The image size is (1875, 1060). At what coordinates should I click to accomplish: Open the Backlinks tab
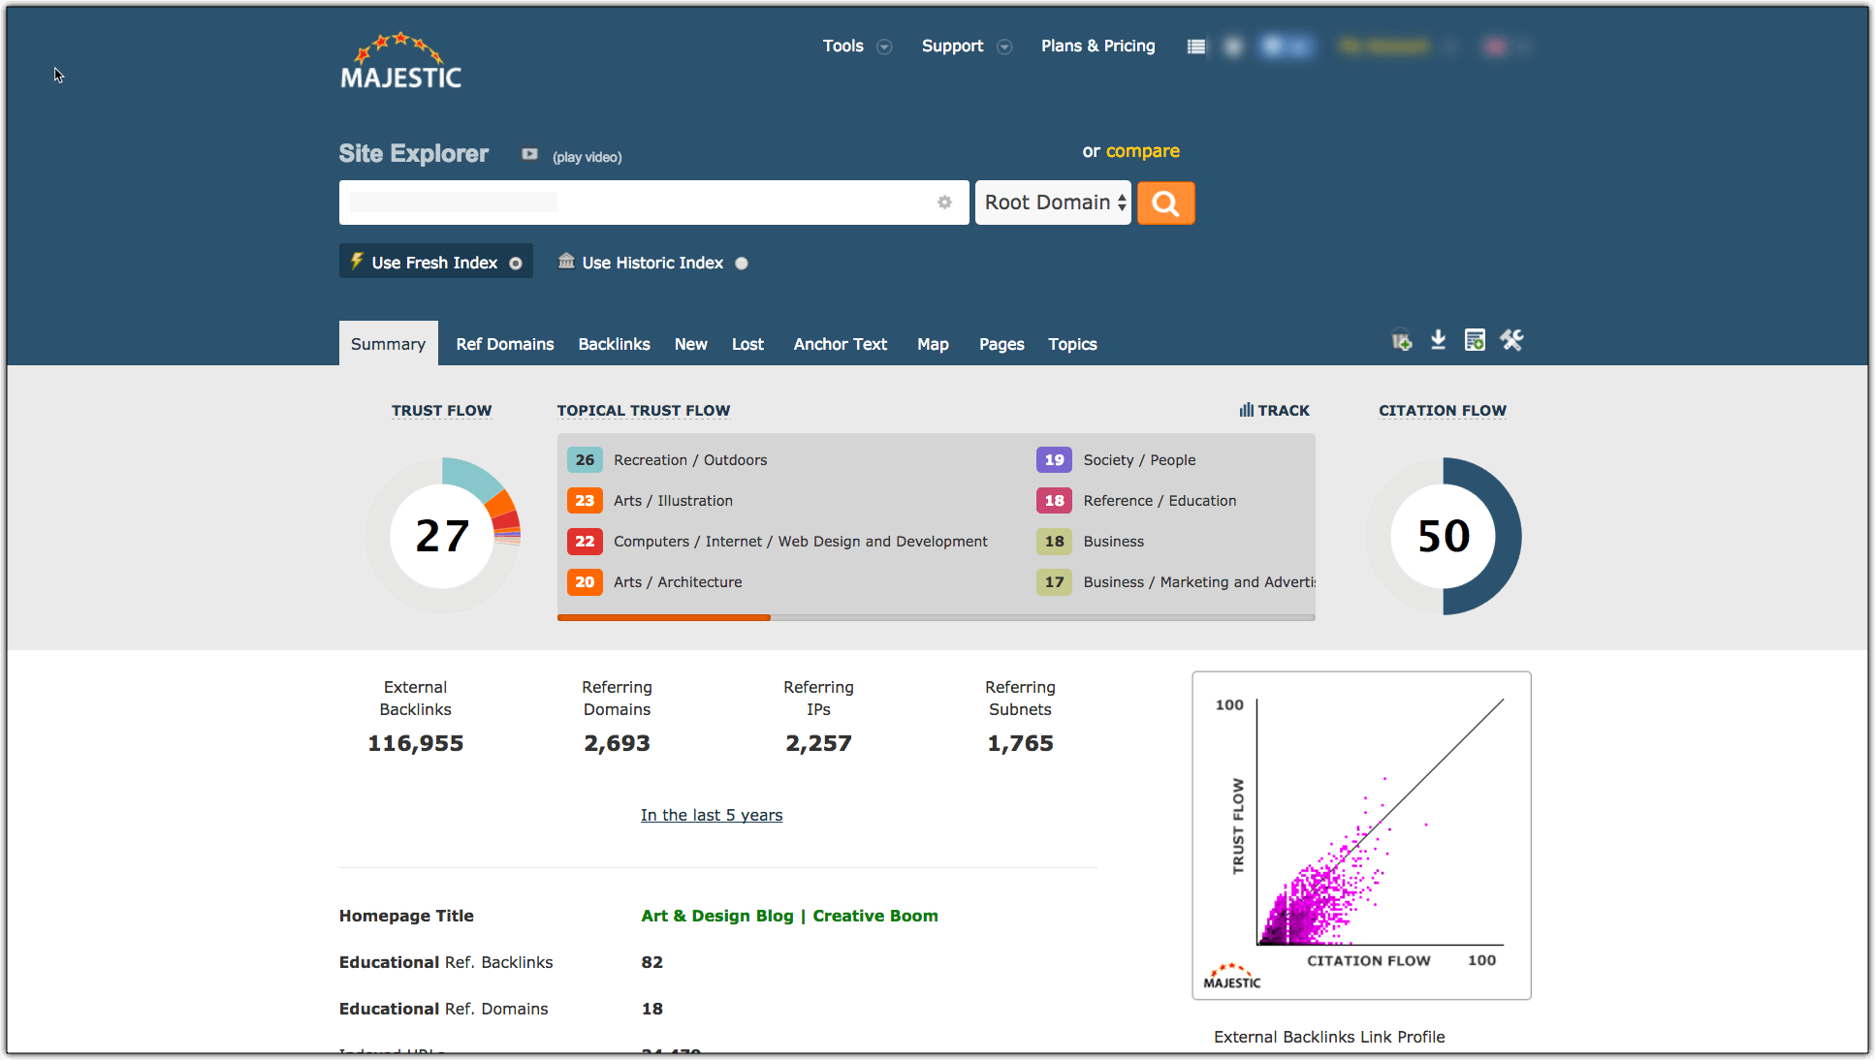[x=615, y=344]
